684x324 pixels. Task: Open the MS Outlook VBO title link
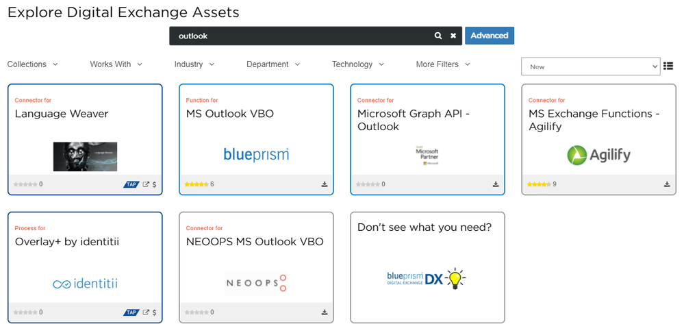coord(229,114)
